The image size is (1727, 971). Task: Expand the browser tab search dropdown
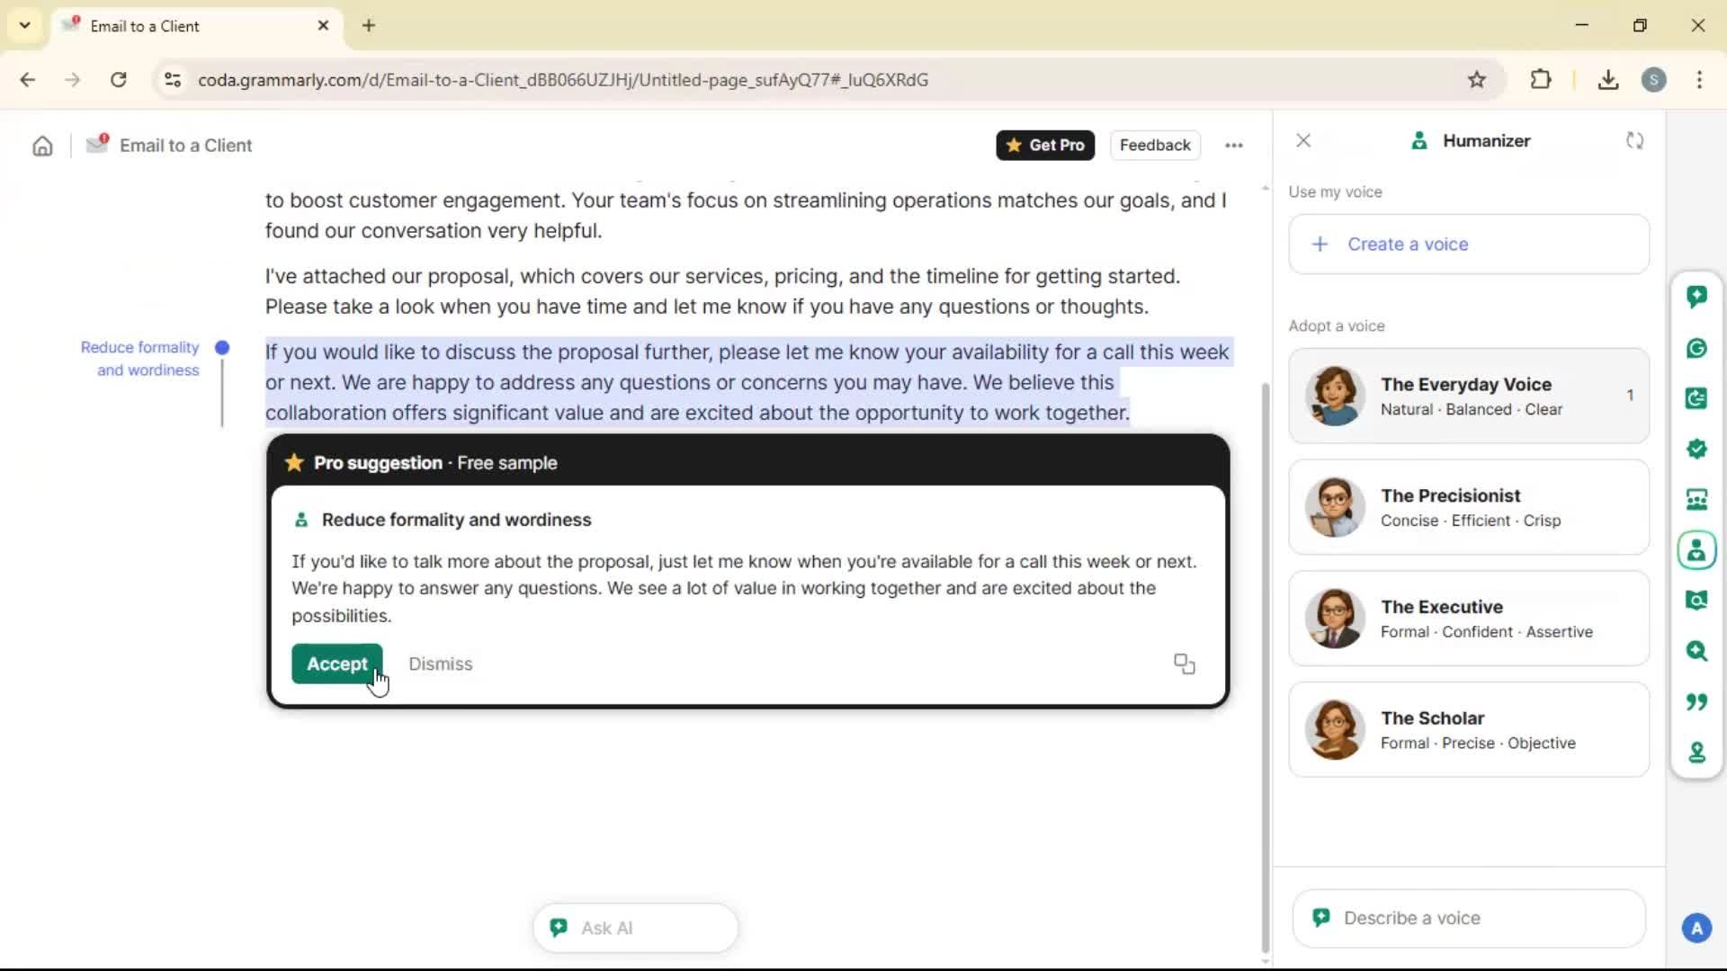coord(24,25)
